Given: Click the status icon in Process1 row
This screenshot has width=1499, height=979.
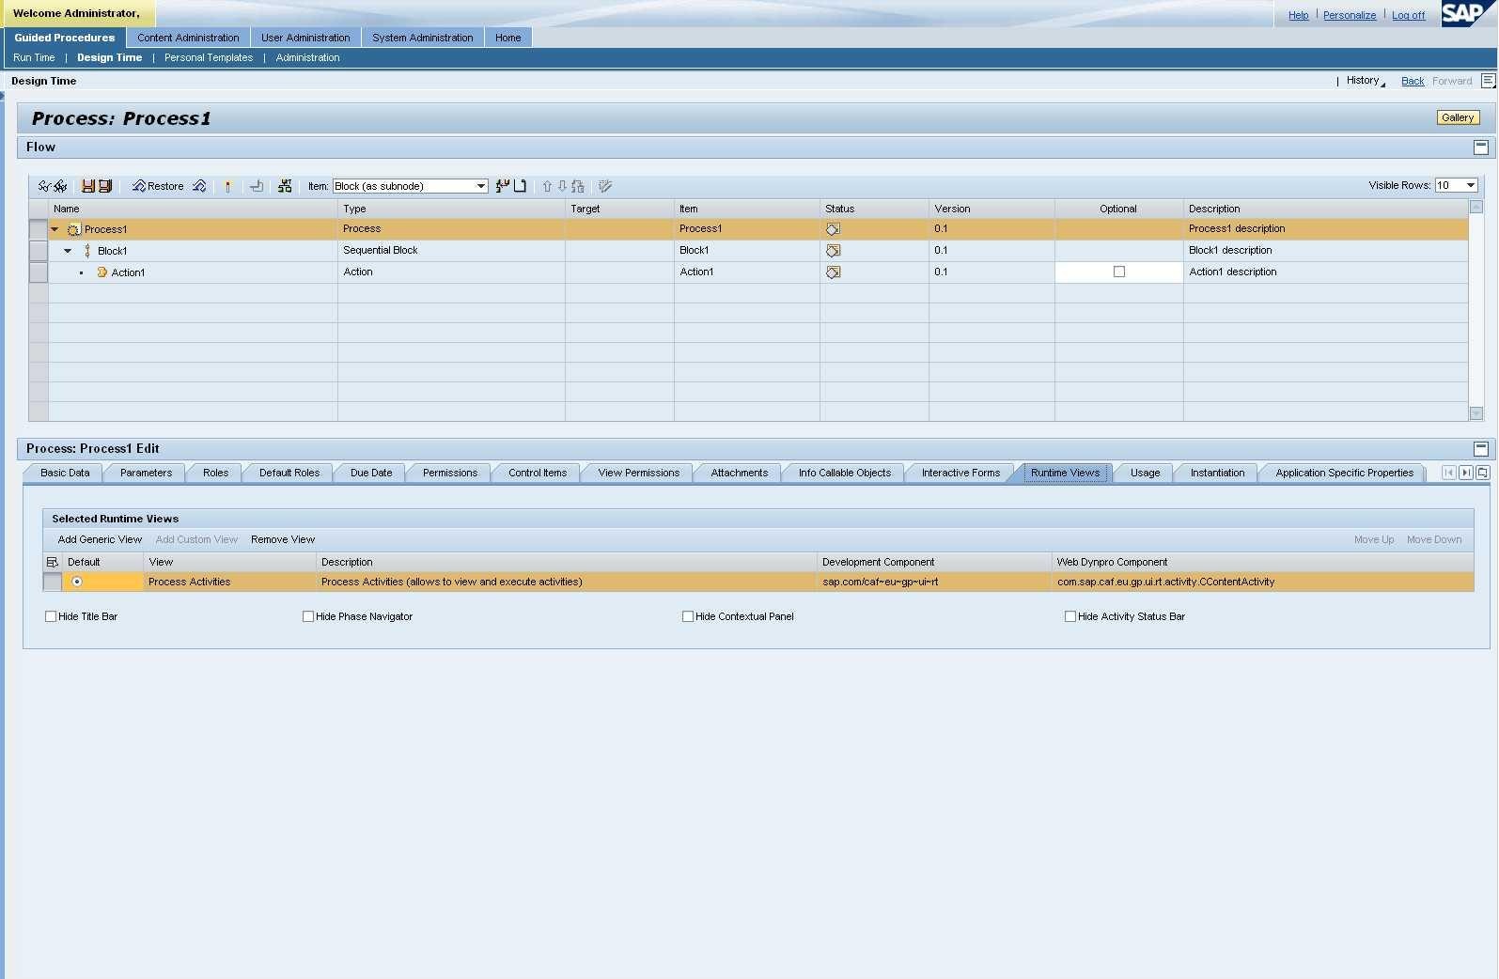Looking at the screenshot, I should point(833,229).
